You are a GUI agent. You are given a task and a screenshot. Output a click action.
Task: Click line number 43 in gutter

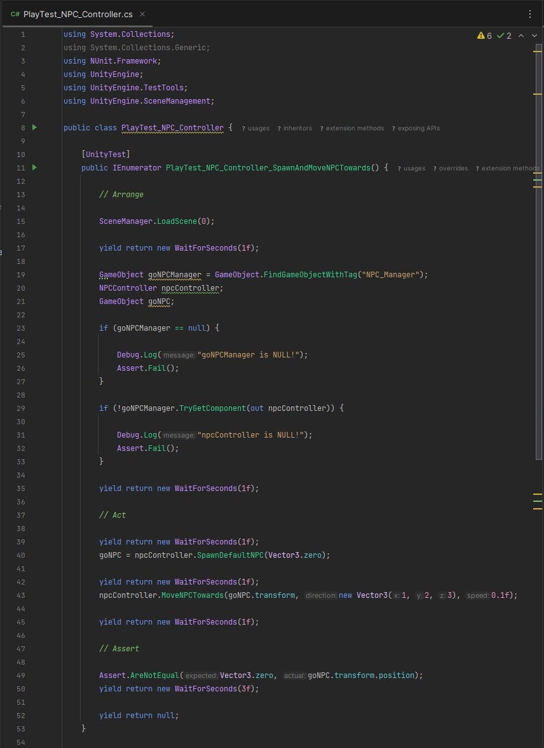point(20,595)
